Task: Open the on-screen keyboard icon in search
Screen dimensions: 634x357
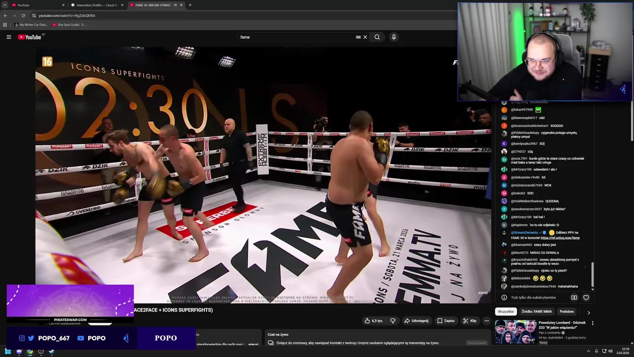Action: pos(358,37)
